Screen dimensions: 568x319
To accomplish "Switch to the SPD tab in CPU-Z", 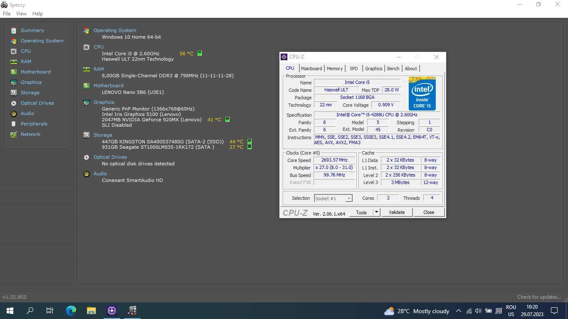I will click(x=354, y=69).
